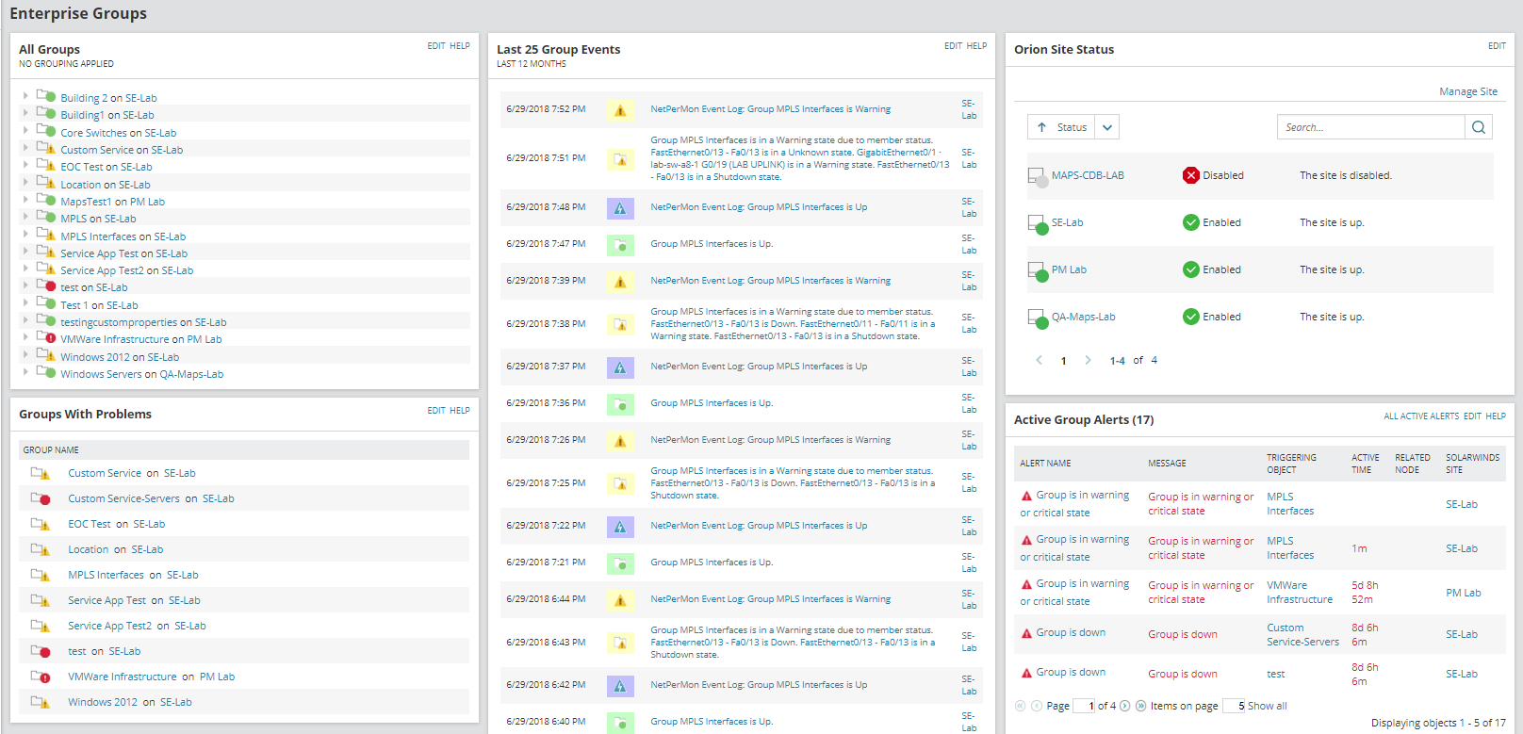Go to the last page of Active Group Alerts
The image size is (1523, 734).
pos(1141,706)
